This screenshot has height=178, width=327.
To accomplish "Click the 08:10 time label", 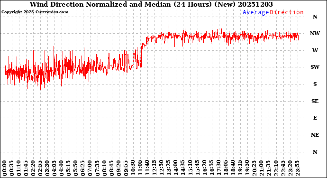I will [104, 168].
